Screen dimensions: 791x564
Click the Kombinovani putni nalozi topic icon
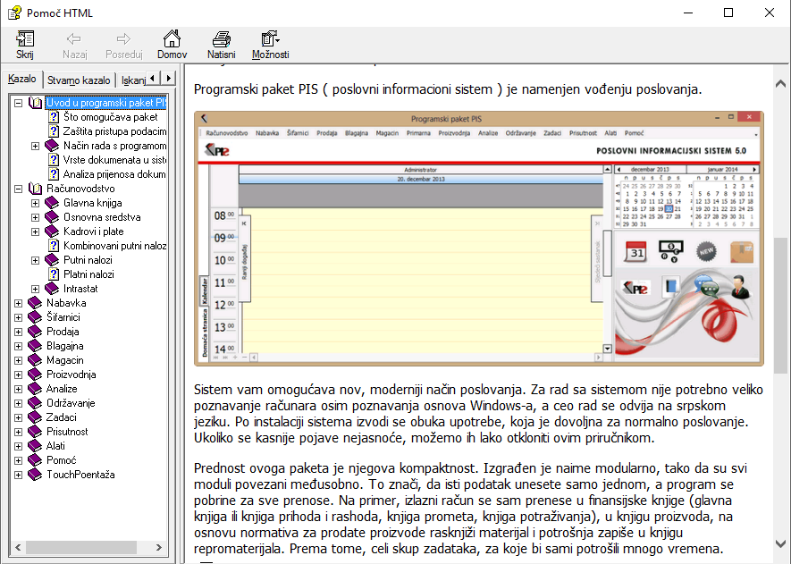[x=54, y=246]
